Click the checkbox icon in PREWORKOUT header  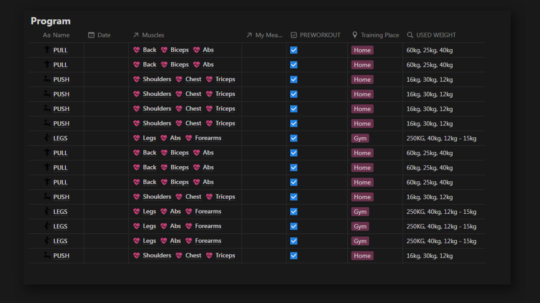tap(294, 35)
